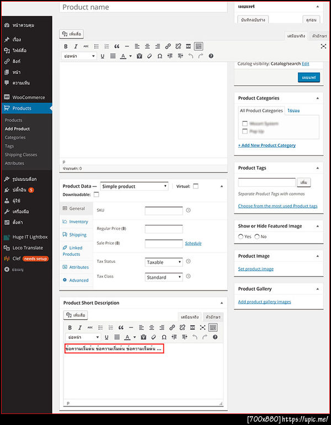Paste as text in main editor toolbar
The width and height of the screenshot is (331, 425).
[140, 56]
